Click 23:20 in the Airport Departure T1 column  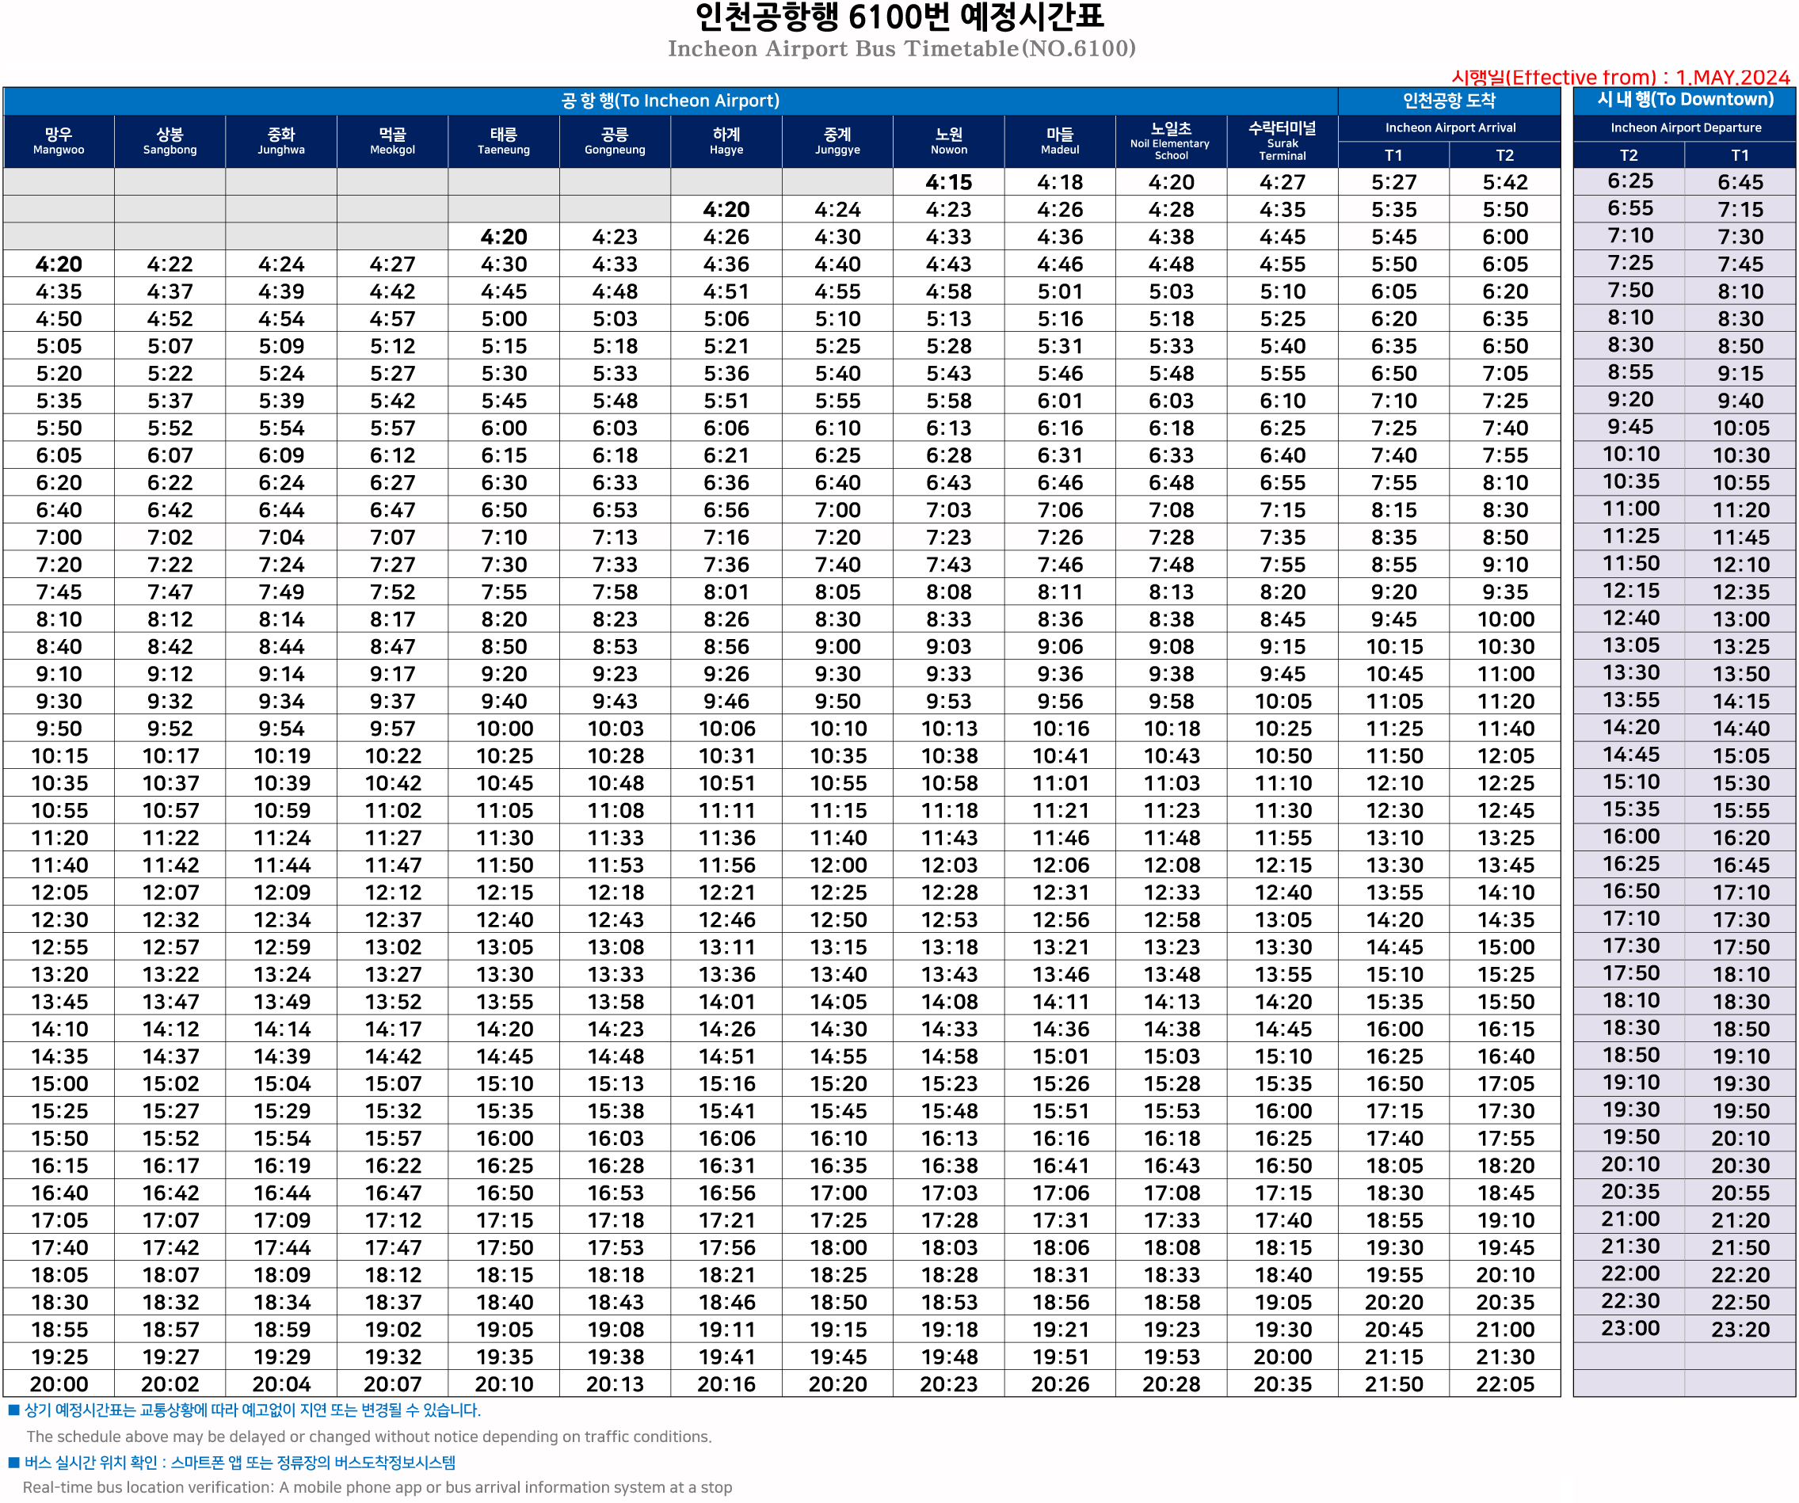pyautogui.click(x=1740, y=1330)
